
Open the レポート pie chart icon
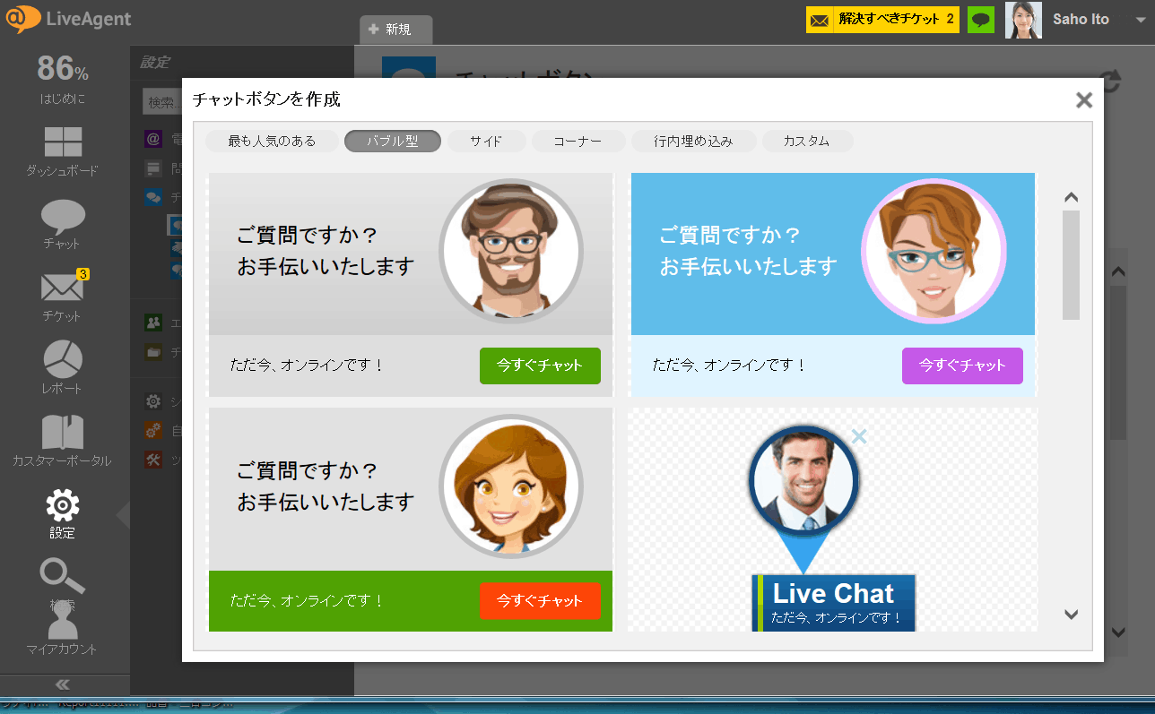(61, 358)
